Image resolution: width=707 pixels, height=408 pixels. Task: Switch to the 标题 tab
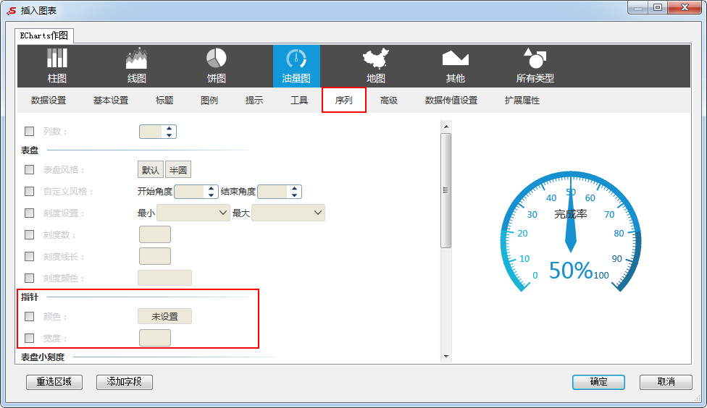pyautogui.click(x=164, y=100)
